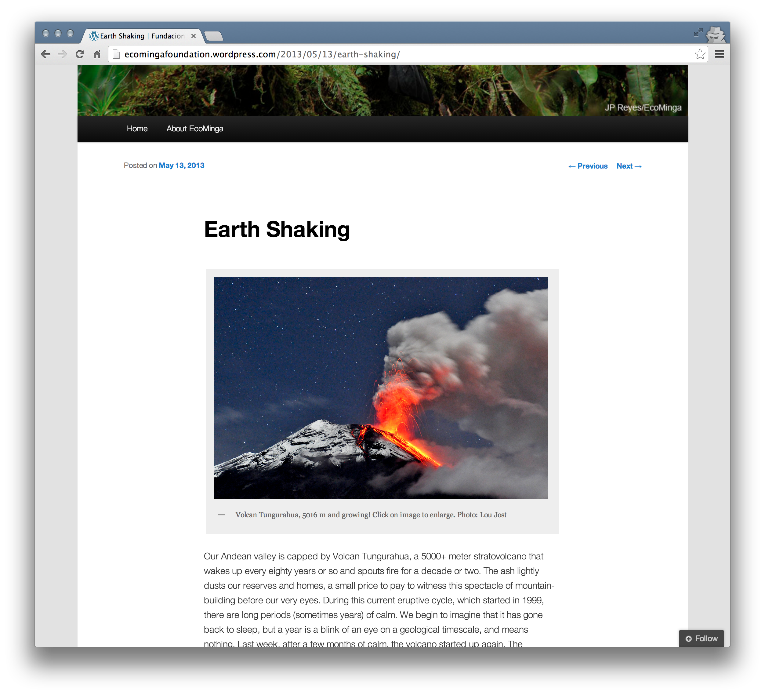Viewport: 765px width, 695px height.
Task: Select the Earth Shaking browser tab
Action: click(142, 36)
